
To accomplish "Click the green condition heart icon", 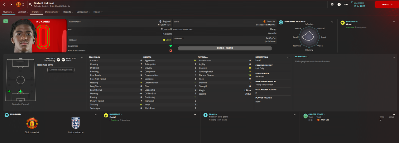I will pyautogui.click(x=171, y=46).
